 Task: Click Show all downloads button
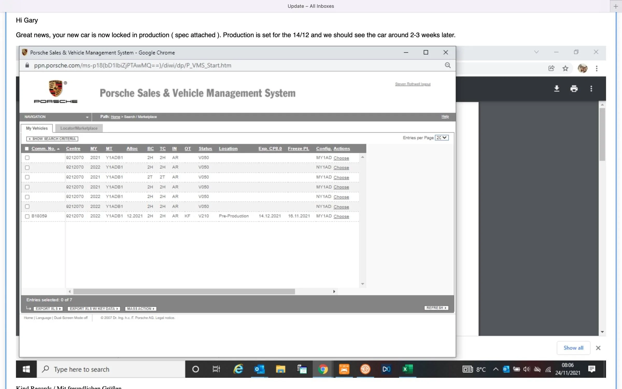pos(574,348)
